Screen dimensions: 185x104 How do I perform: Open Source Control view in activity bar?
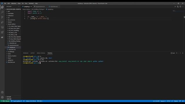[2, 17]
